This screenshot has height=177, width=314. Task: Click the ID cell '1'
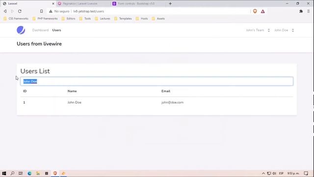coord(24,102)
